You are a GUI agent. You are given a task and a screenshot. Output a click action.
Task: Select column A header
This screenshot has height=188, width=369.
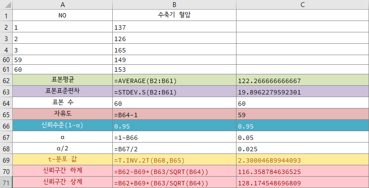63,4
